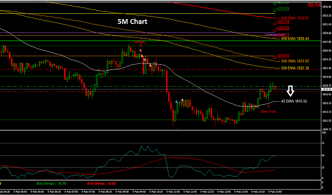Click the 200 SMA 1823.83 label

295,61
